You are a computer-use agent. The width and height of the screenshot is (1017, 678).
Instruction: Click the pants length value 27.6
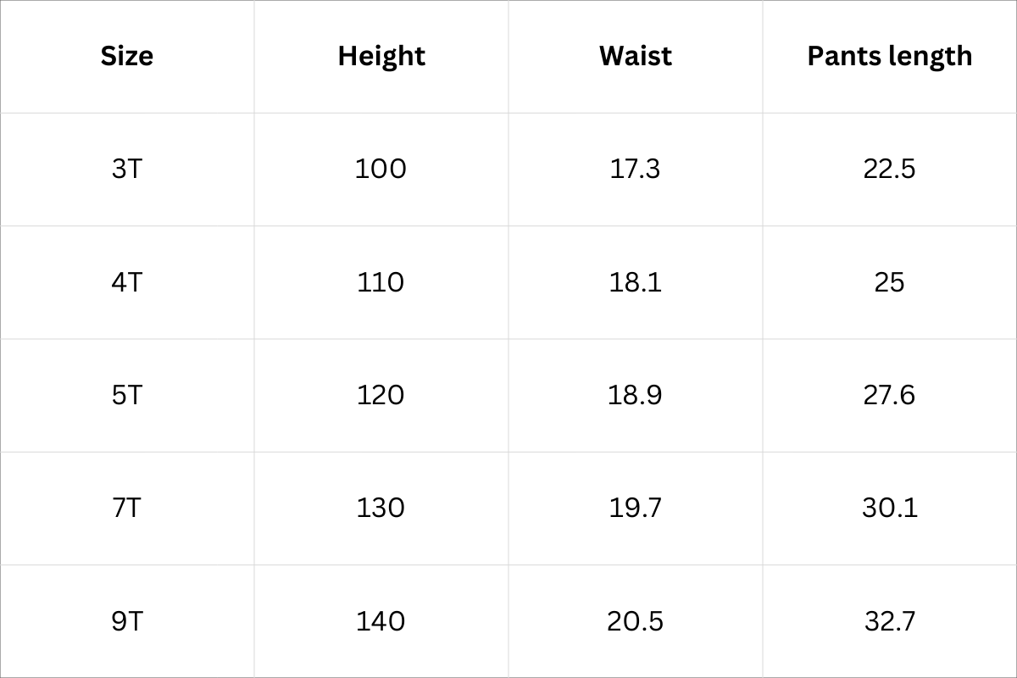click(889, 395)
